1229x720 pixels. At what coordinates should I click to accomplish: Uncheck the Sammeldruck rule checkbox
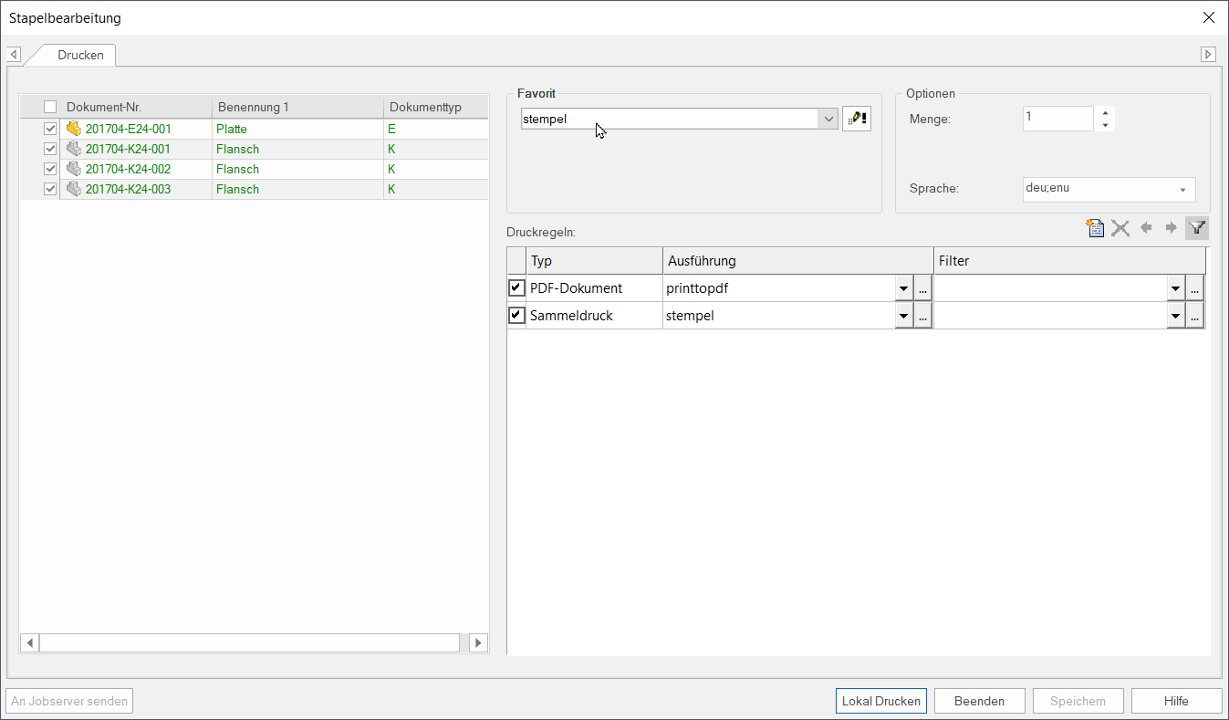coord(516,316)
